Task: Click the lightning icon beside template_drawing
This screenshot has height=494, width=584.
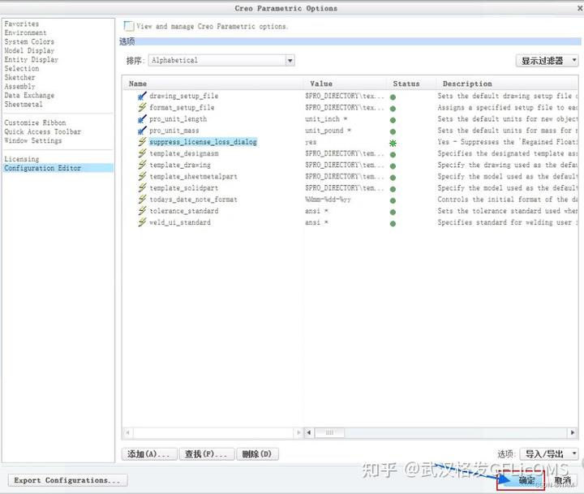Action: [142, 165]
